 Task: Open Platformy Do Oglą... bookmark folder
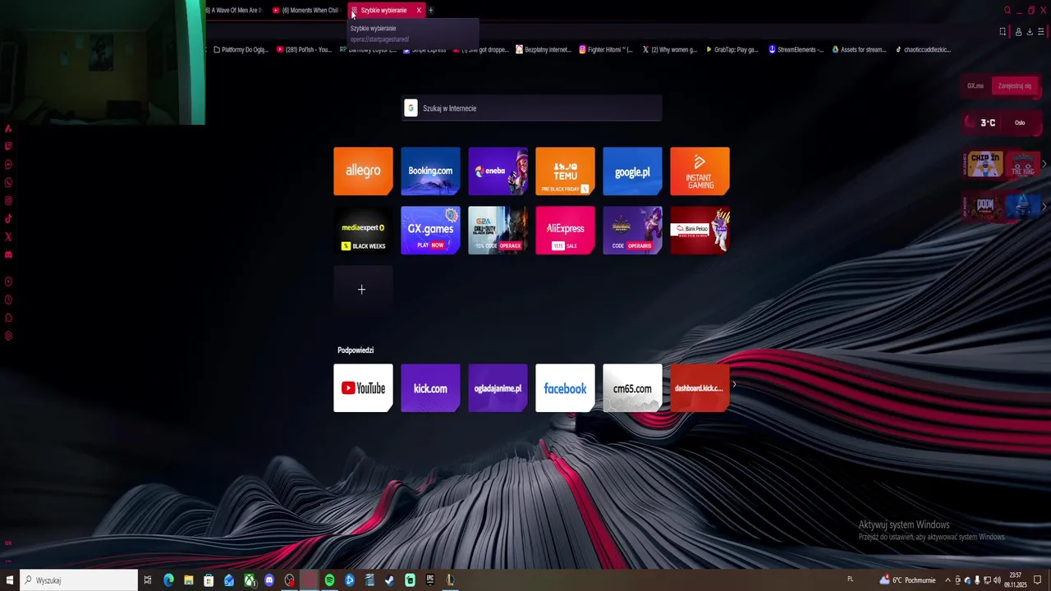click(241, 50)
